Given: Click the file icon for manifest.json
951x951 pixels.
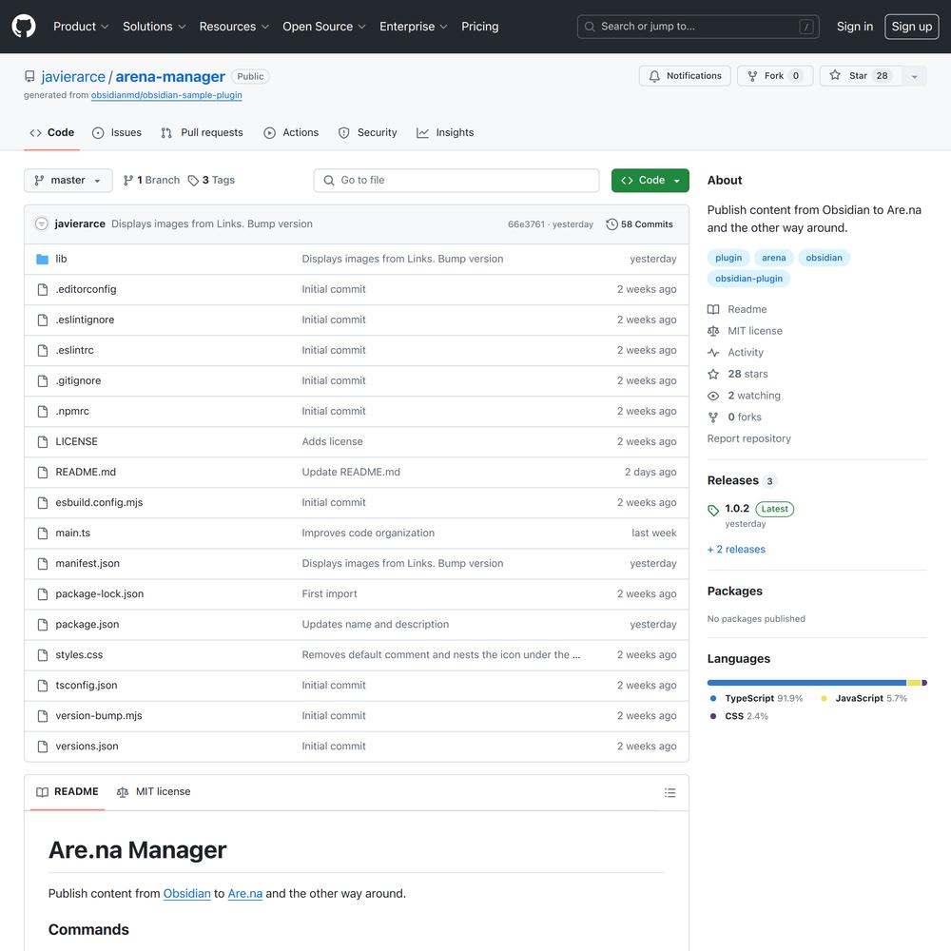Looking at the screenshot, I should pyautogui.click(x=43, y=563).
